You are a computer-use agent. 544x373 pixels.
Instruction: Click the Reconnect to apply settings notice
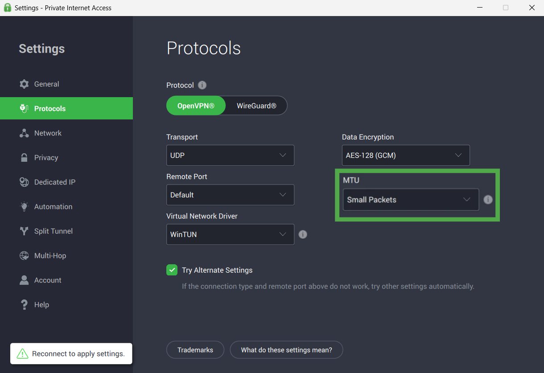tap(71, 354)
